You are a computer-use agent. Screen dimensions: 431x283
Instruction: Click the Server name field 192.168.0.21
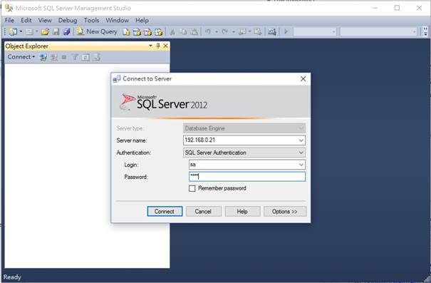(244, 140)
